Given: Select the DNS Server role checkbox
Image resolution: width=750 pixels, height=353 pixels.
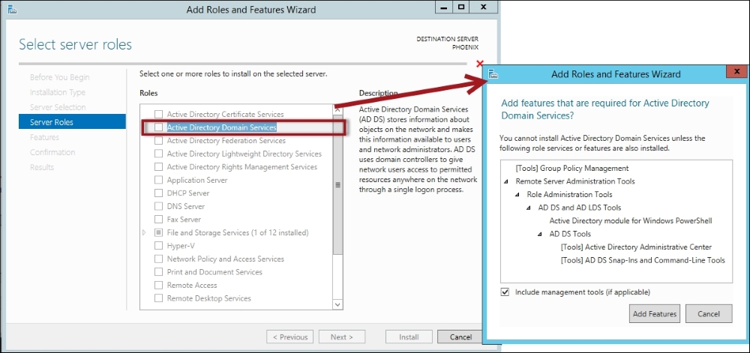Looking at the screenshot, I should point(158,206).
